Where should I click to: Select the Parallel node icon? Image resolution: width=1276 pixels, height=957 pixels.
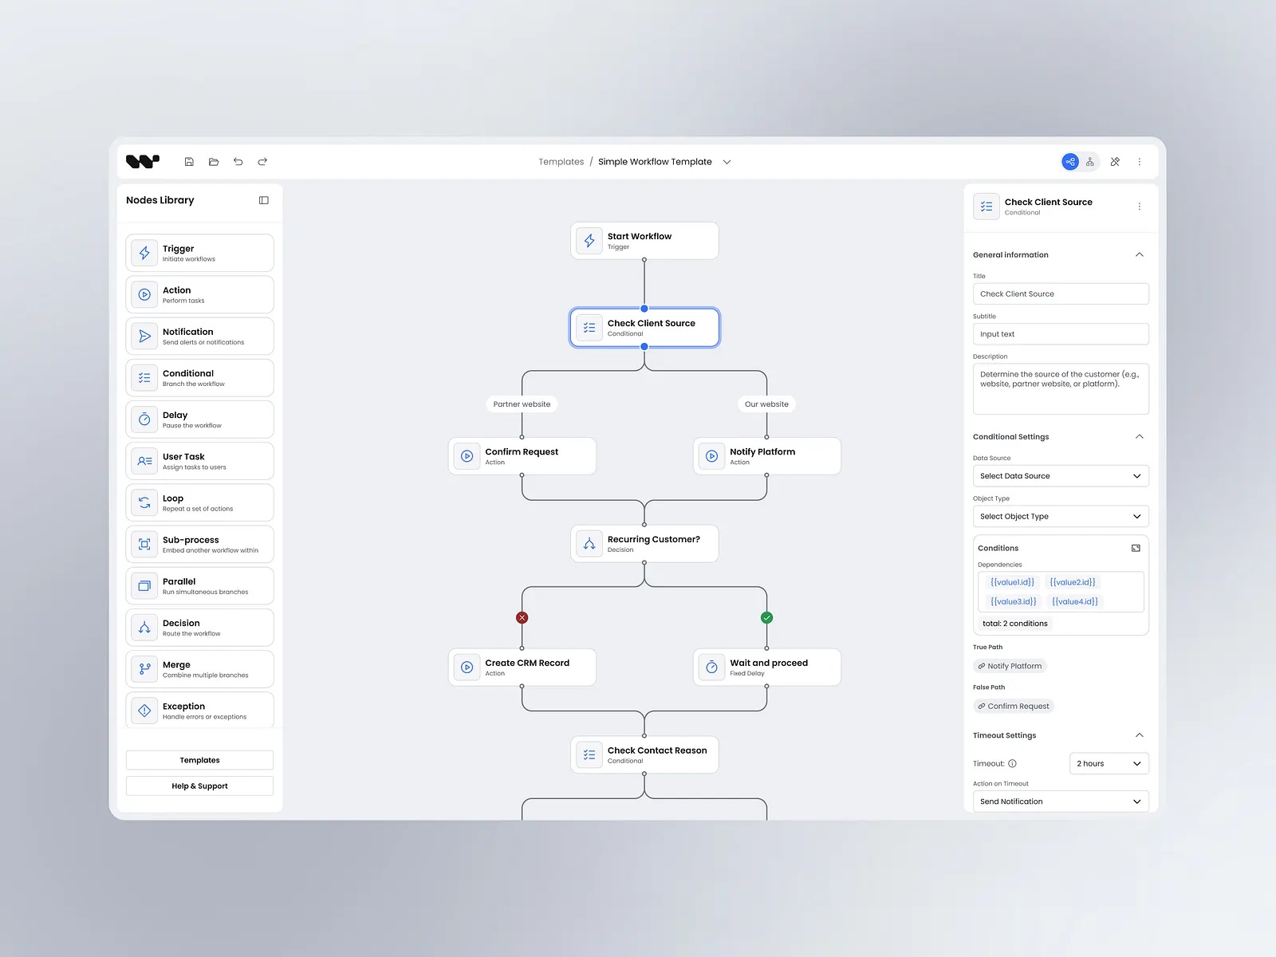click(144, 585)
